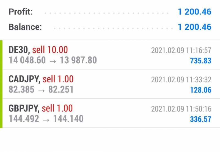Open the DE30 trade entry

[110, 55]
